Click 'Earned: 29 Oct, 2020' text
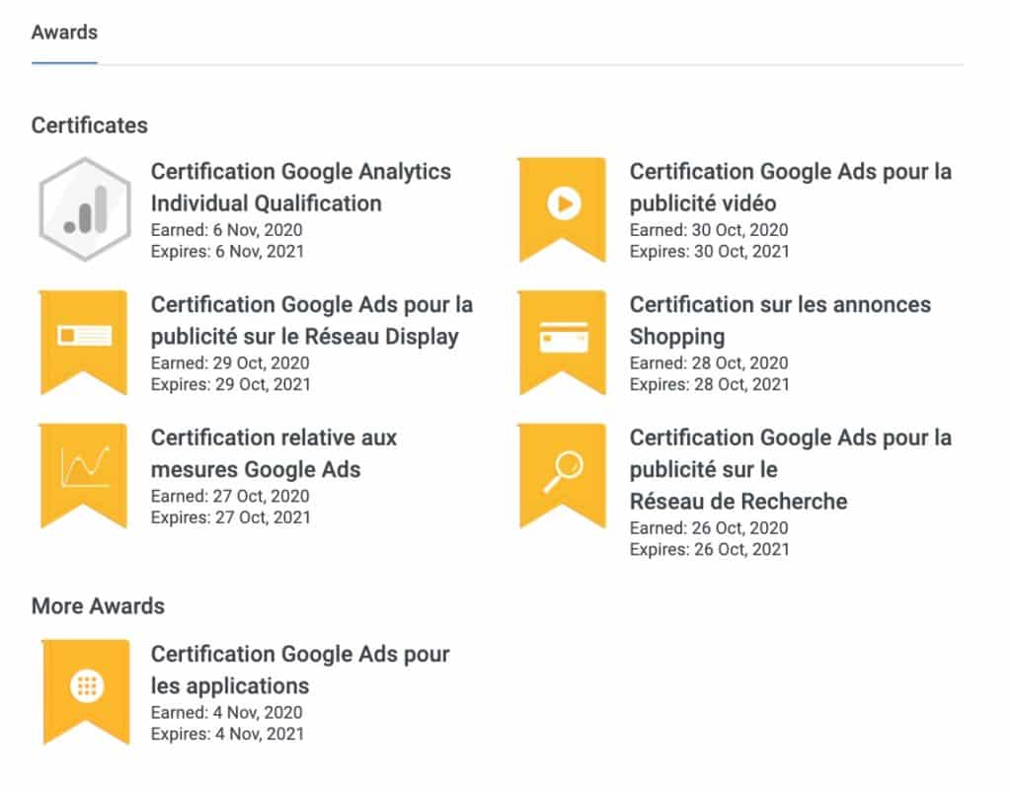This screenshot has height=793, width=1011. (x=229, y=363)
